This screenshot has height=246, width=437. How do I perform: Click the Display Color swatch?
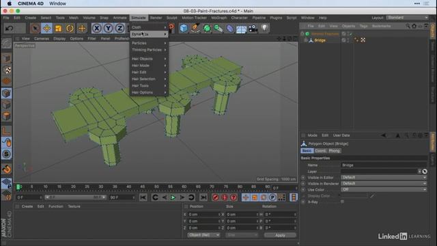click(354, 196)
